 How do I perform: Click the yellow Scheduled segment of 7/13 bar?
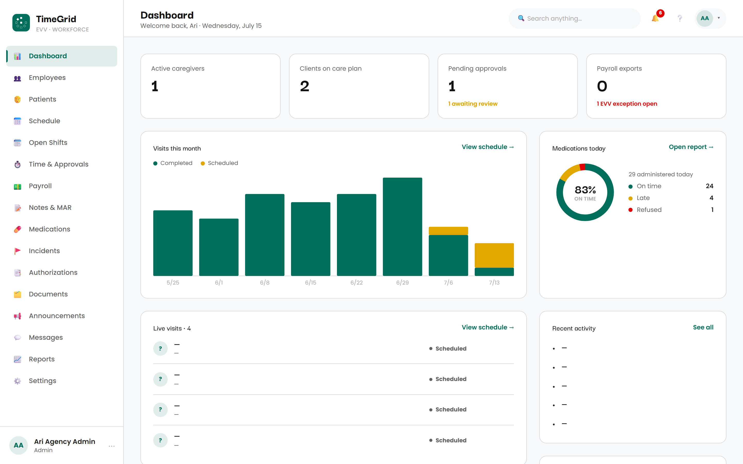[494, 255]
